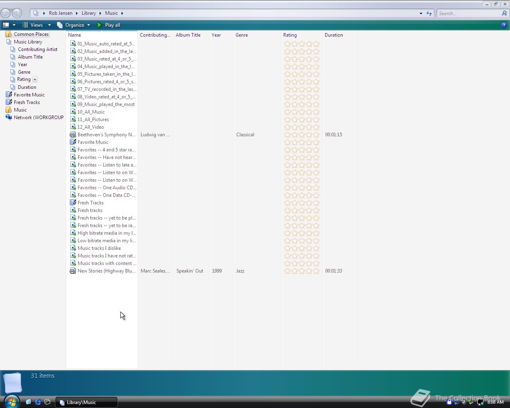Click Fresh Tracks in sidebar
Screen dimensions: 510x408
pyautogui.click(x=27, y=102)
